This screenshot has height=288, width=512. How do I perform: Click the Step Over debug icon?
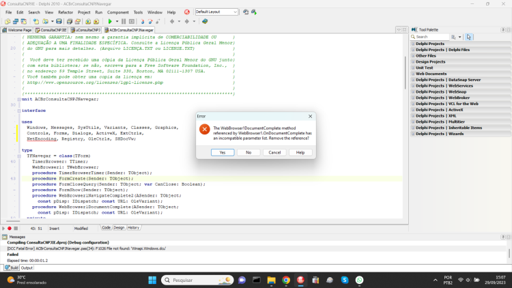pos(150,22)
